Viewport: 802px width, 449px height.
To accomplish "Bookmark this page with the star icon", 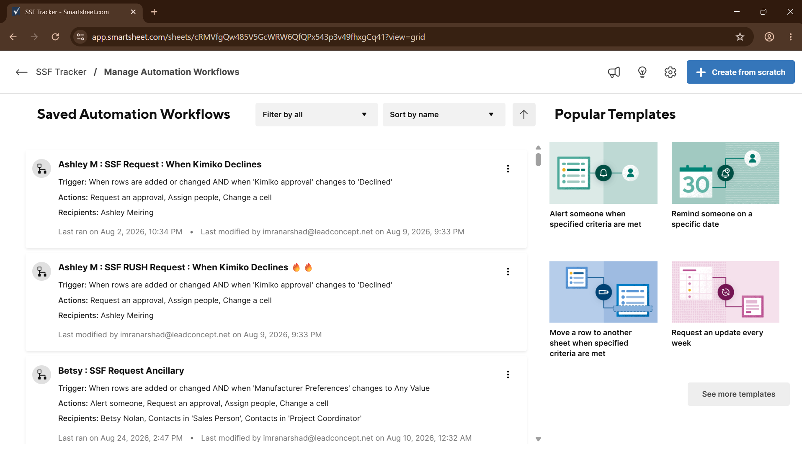I will coord(740,37).
